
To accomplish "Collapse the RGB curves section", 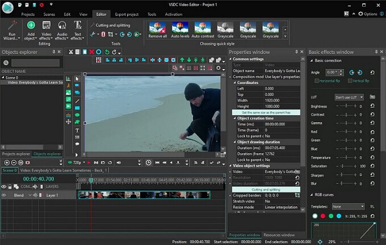I will tap(312, 195).
